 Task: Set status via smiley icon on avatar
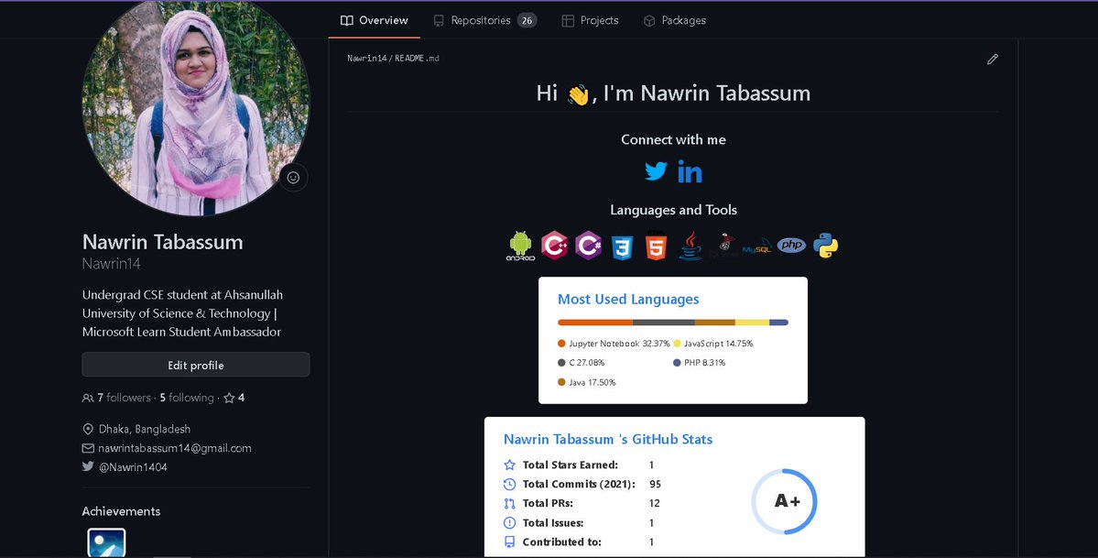[x=293, y=178]
